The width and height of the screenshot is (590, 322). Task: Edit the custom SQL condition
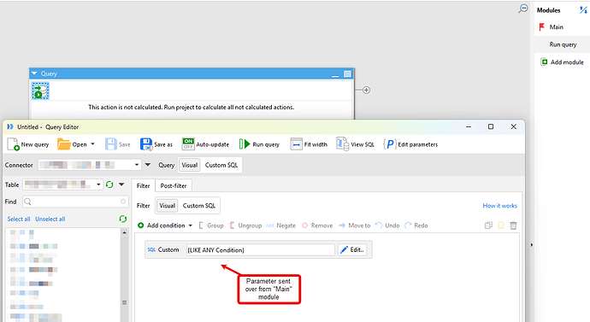352,250
